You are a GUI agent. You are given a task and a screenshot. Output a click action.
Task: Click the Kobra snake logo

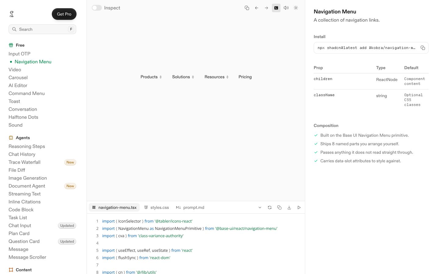(12, 14)
